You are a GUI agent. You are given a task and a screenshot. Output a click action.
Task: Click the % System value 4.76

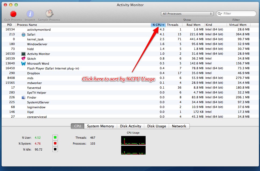[38, 144]
